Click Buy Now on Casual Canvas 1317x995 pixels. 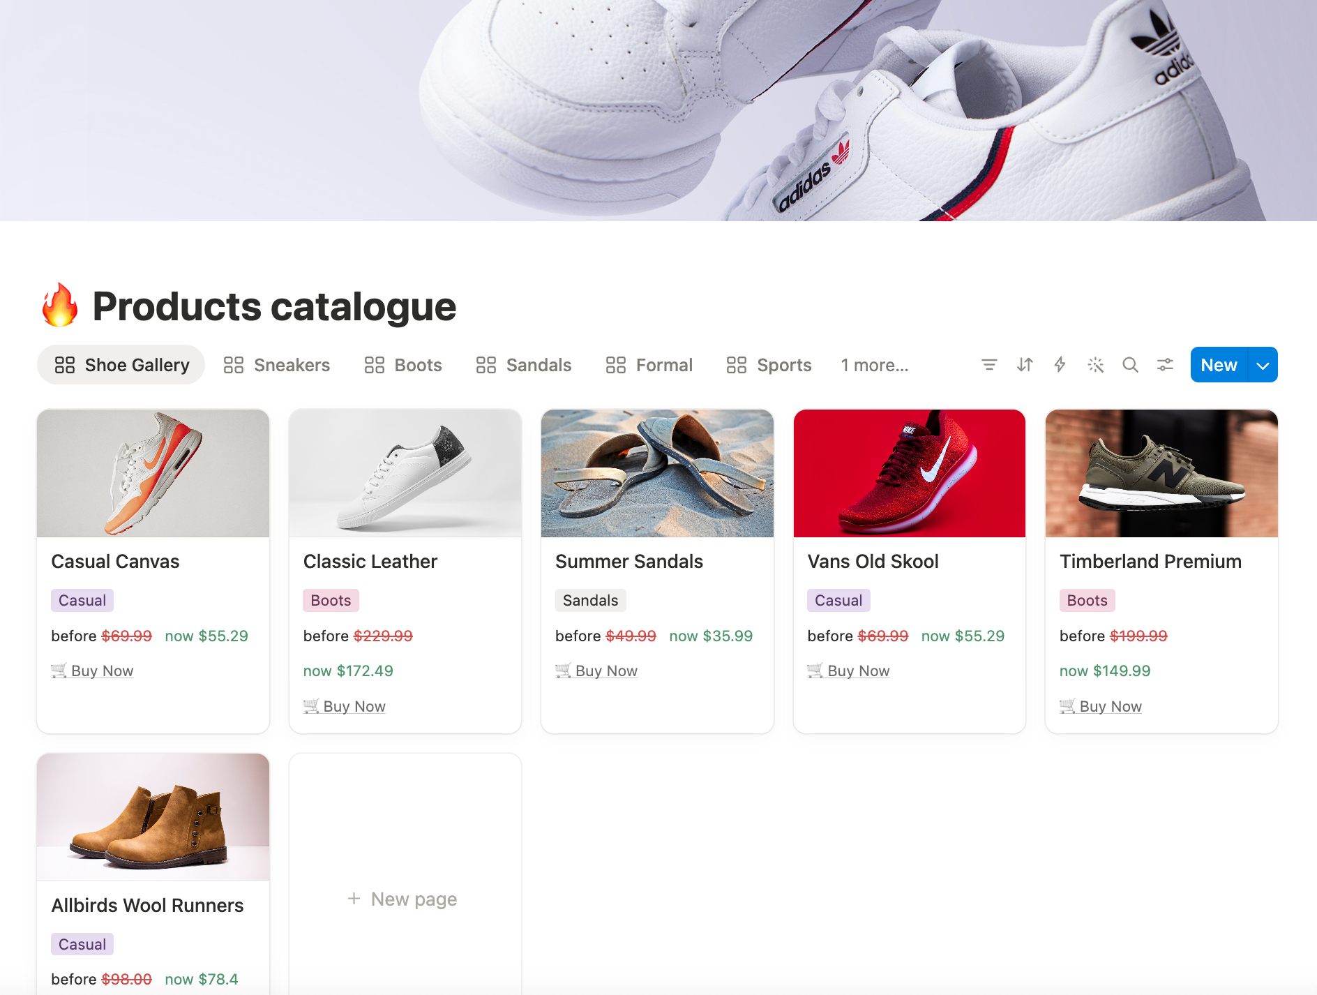(x=92, y=671)
